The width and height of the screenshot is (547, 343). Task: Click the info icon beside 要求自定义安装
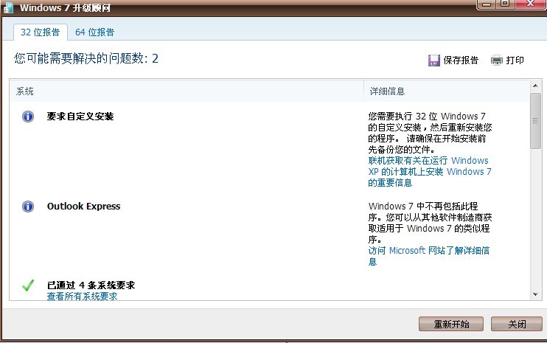28,117
